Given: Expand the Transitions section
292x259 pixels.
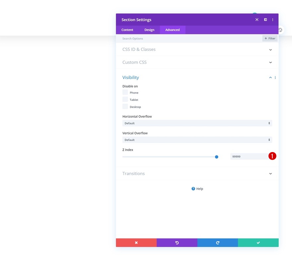Looking at the screenshot, I should tap(197, 173).
